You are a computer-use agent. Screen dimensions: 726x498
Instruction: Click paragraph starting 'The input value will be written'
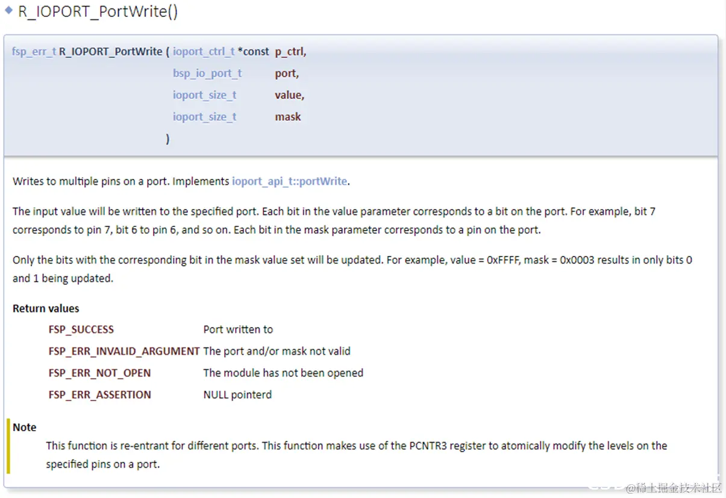334,220
